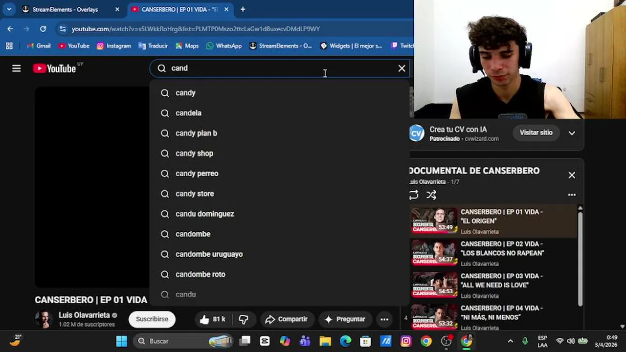
Task: Open the YouTube bookmark
Action: [x=74, y=46]
